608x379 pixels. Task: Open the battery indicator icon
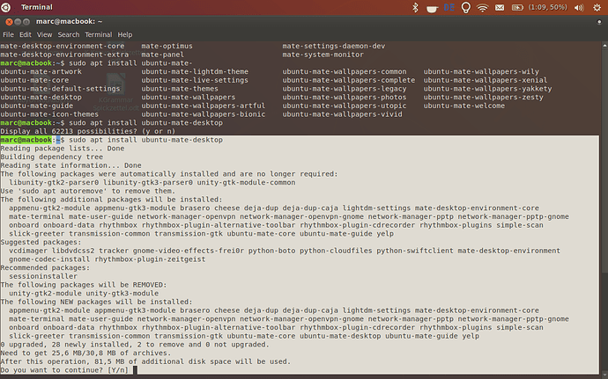click(517, 7)
